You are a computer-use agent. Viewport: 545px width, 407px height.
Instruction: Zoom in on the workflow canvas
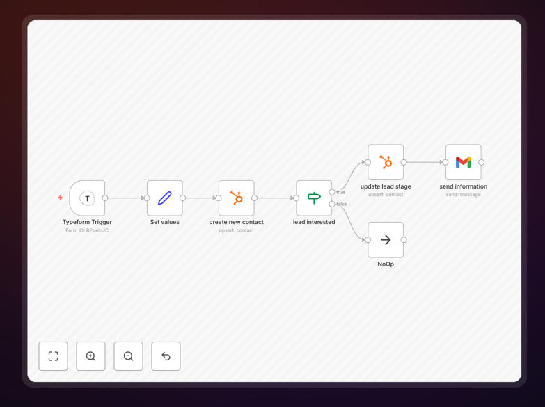click(90, 356)
